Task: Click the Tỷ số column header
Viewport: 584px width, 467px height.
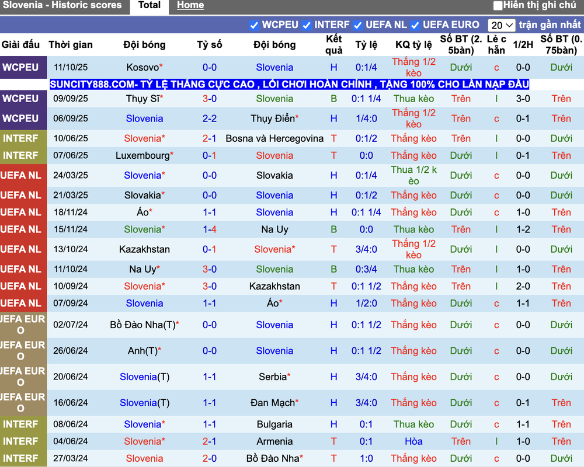Action: click(x=209, y=45)
